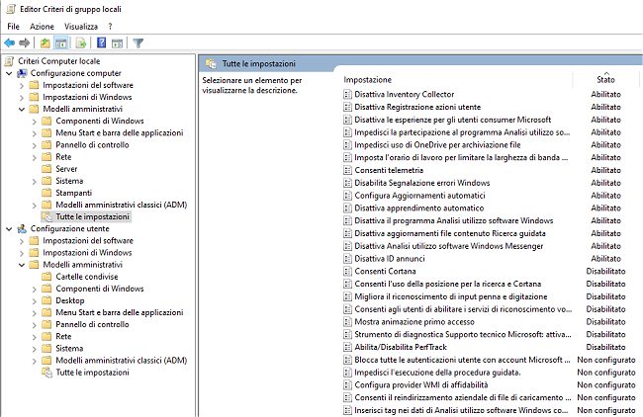This screenshot has height=417, width=643.
Task: Select computer Menu Start e barra delle applicazioni
Action: (120, 133)
